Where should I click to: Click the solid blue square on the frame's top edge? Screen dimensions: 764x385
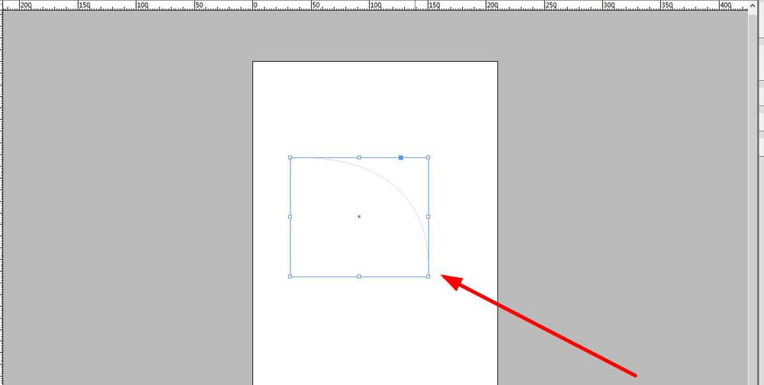(400, 157)
